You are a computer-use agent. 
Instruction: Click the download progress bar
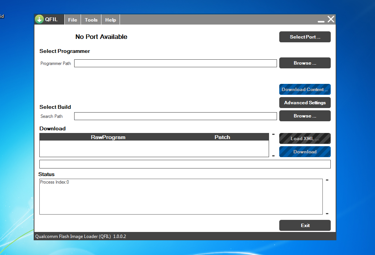185,164
